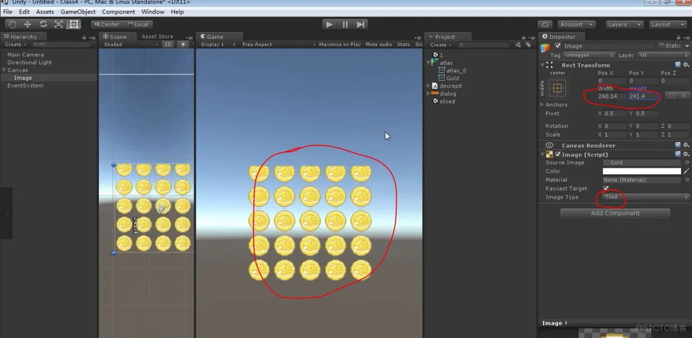The height and width of the screenshot is (338, 692).
Task: Open the Assets menu
Action: (45, 12)
